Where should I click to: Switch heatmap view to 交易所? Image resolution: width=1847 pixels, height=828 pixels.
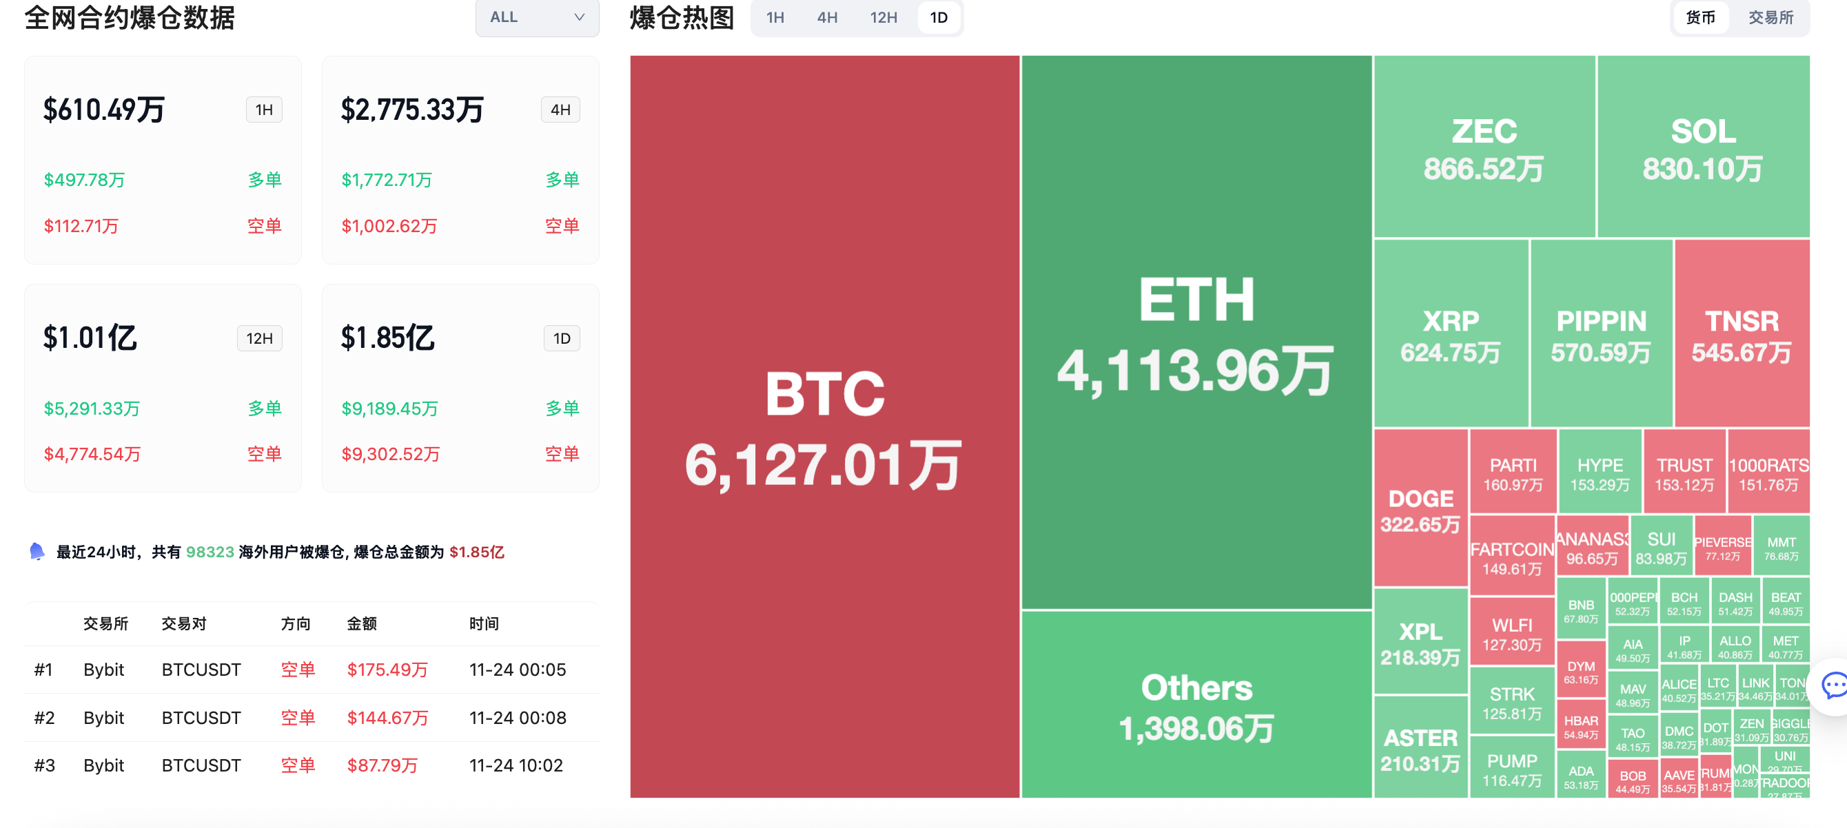pyautogui.click(x=1771, y=17)
